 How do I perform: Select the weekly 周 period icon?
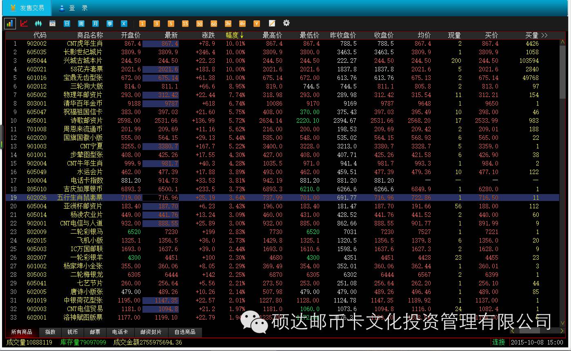coord(81,24)
